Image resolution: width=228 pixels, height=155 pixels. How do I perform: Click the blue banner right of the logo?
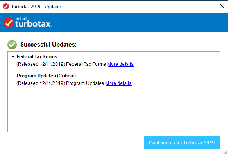tap(140, 22)
